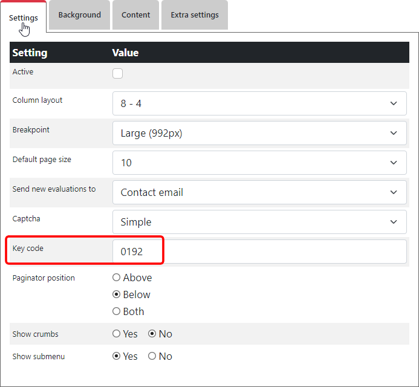Set Show crumbs to Yes
Image resolution: width=419 pixels, height=387 pixels.
point(117,334)
